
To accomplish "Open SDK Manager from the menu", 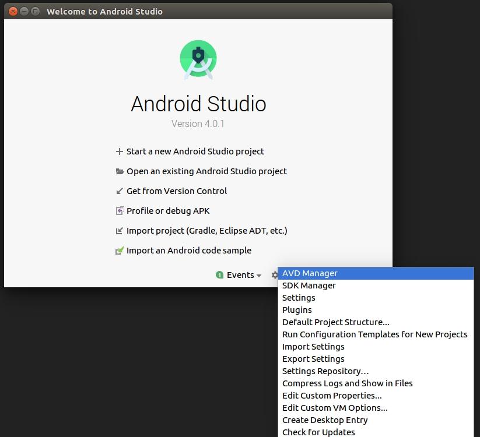I will (x=376, y=286).
